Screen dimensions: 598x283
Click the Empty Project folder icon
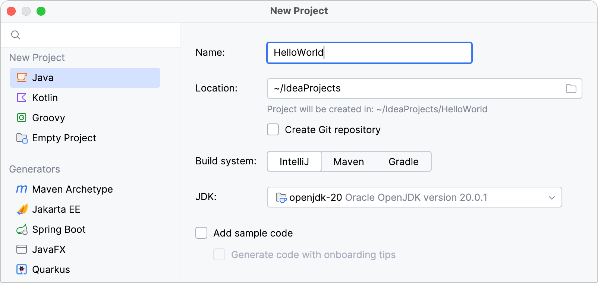22,138
